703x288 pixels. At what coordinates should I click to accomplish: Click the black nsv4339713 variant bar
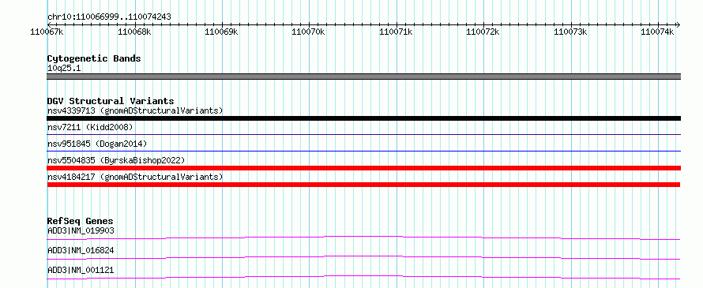363,118
